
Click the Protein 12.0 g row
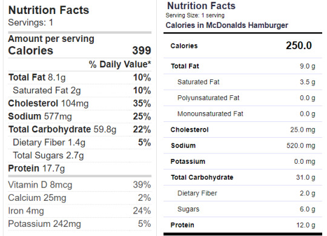[x=243, y=225]
